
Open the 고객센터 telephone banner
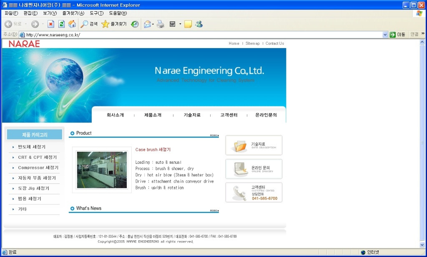[254, 192]
